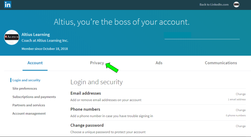The height and width of the screenshot is (137, 251).
Task: Open Subscriptions and payments section
Action: click(x=34, y=97)
